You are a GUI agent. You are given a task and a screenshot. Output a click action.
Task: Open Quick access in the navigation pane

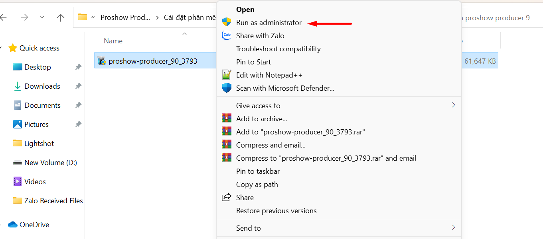click(39, 48)
